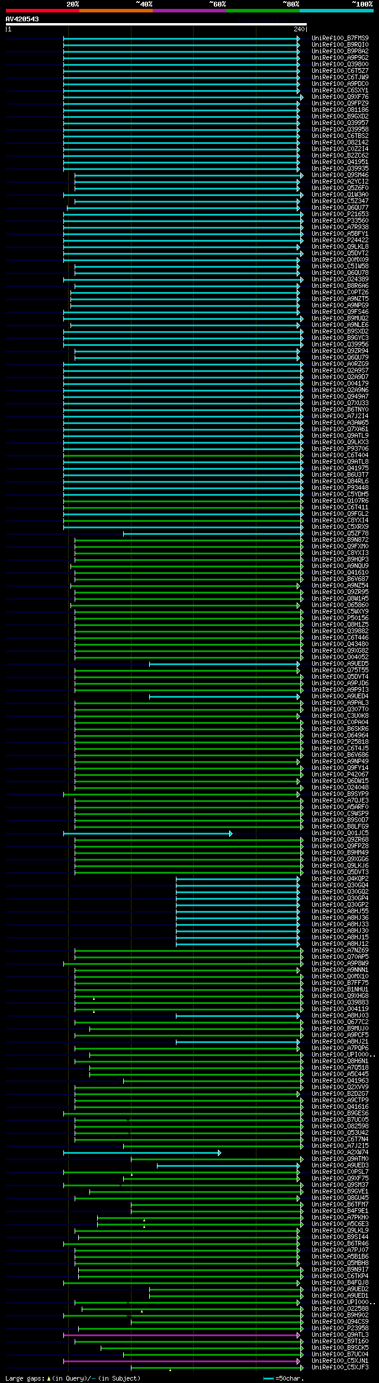Click the green ~80% legend color segment

[x=262, y=11]
